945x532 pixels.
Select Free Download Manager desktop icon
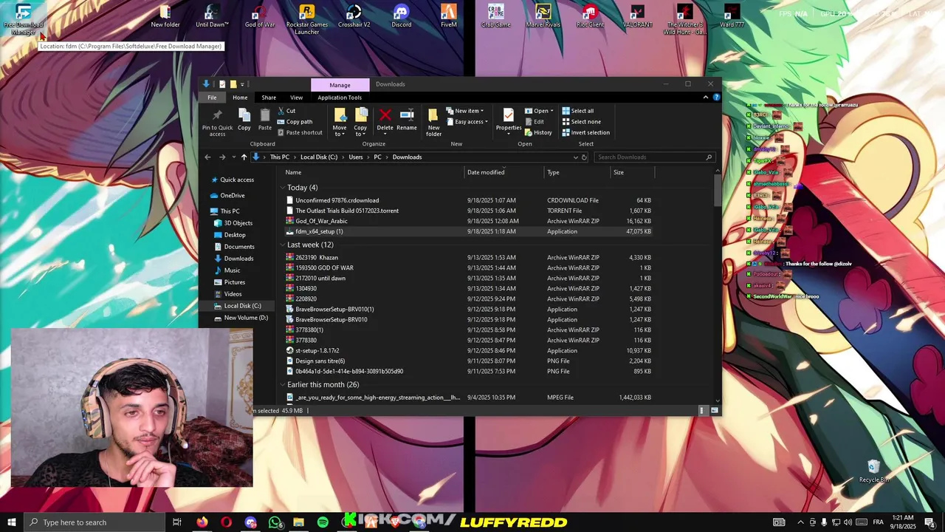pos(23,20)
